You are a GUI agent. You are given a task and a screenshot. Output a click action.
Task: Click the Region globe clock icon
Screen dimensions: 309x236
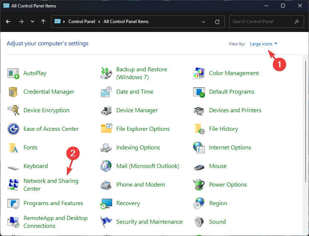click(x=199, y=203)
